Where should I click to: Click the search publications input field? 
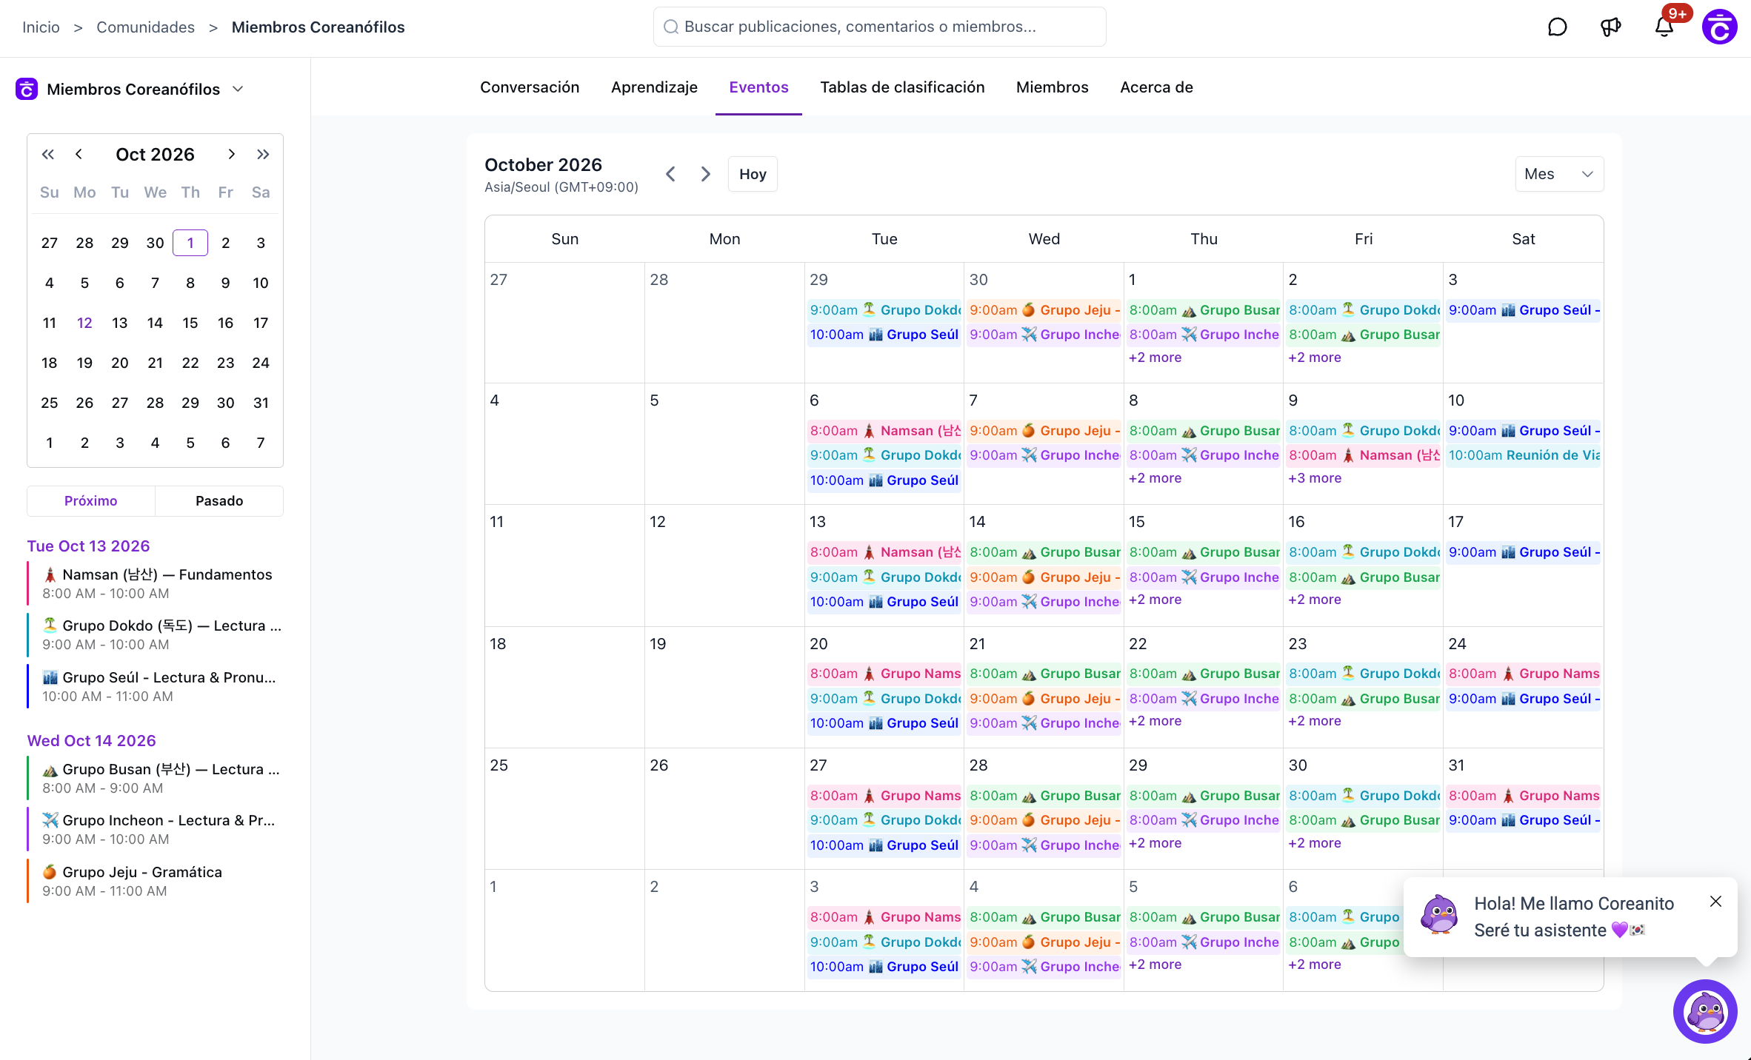(x=879, y=27)
